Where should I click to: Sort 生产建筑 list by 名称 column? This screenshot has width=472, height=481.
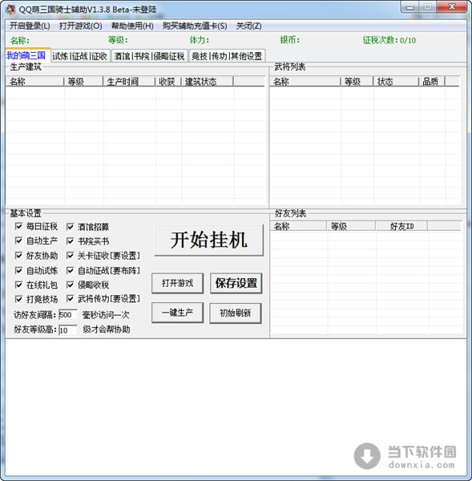click(34, 82)
